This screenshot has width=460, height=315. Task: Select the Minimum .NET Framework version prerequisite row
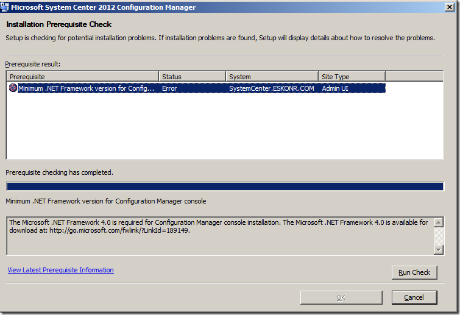coord(197,88)
